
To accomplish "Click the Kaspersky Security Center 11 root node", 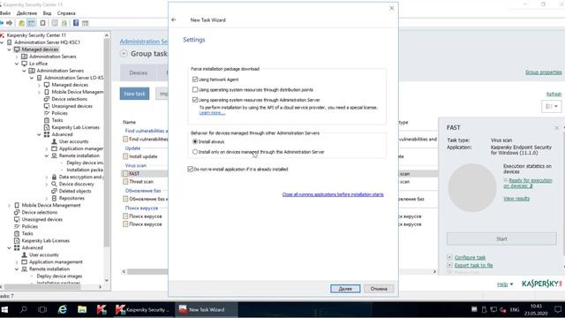I will pyautogui.click(x=36, y=35).
